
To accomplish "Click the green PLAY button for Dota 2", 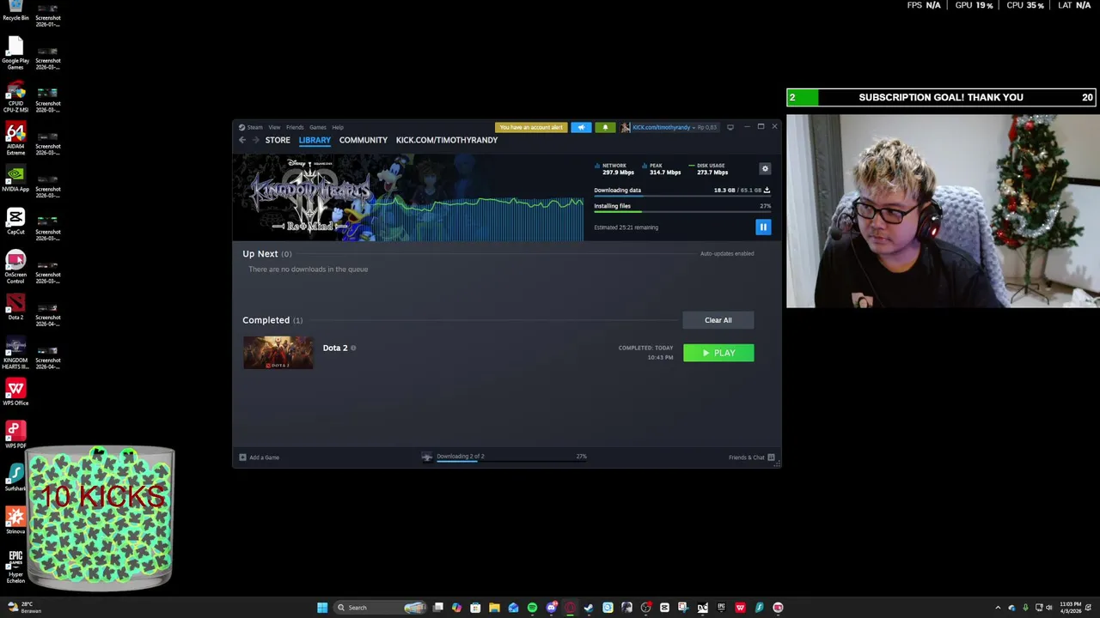I will point(718,353).
